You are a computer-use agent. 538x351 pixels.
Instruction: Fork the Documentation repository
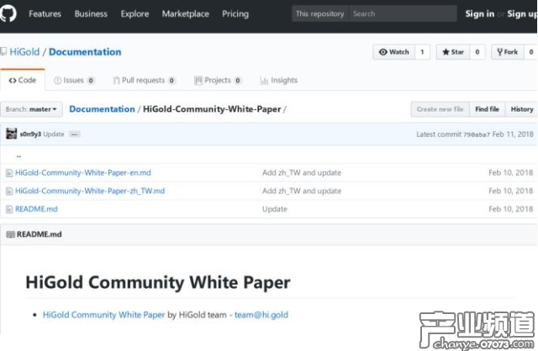coord(507,52)
